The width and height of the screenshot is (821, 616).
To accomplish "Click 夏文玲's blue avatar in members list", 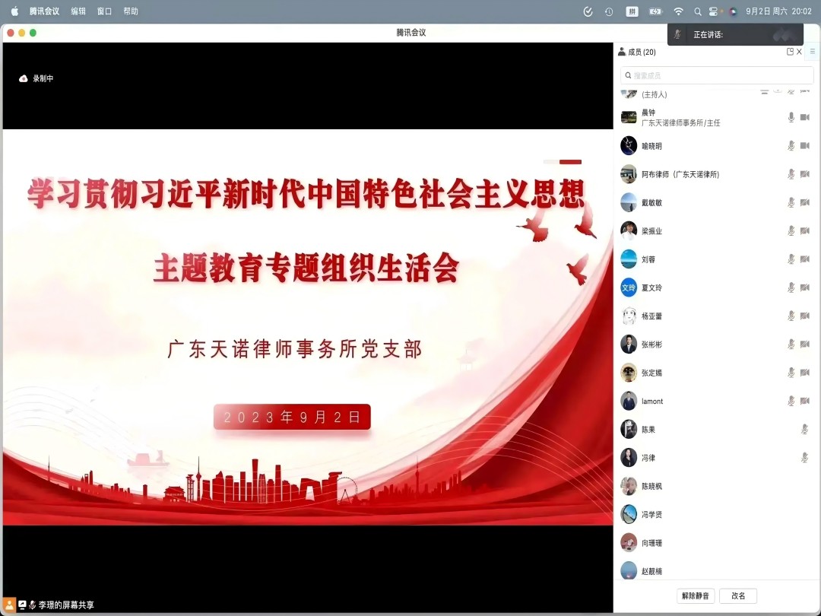I will pos(629,287).
